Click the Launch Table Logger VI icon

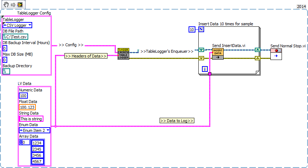[x=123, y=53]
